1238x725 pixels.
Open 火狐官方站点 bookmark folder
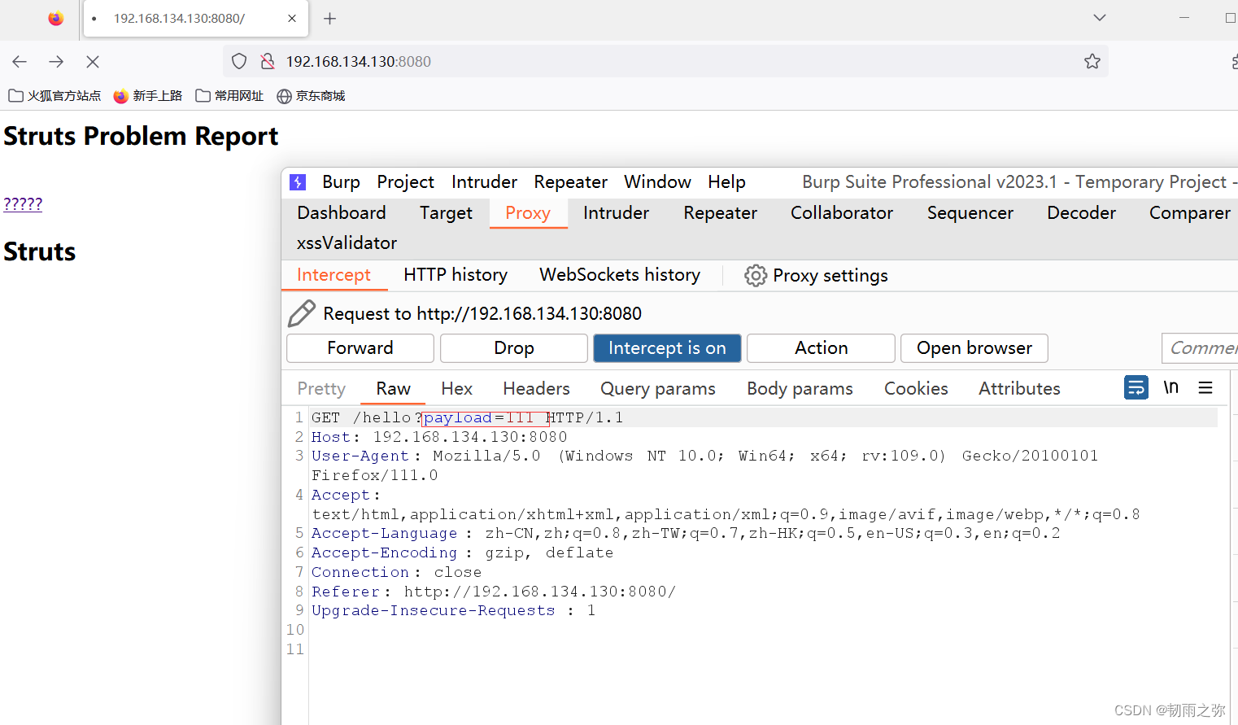point(54,96)
